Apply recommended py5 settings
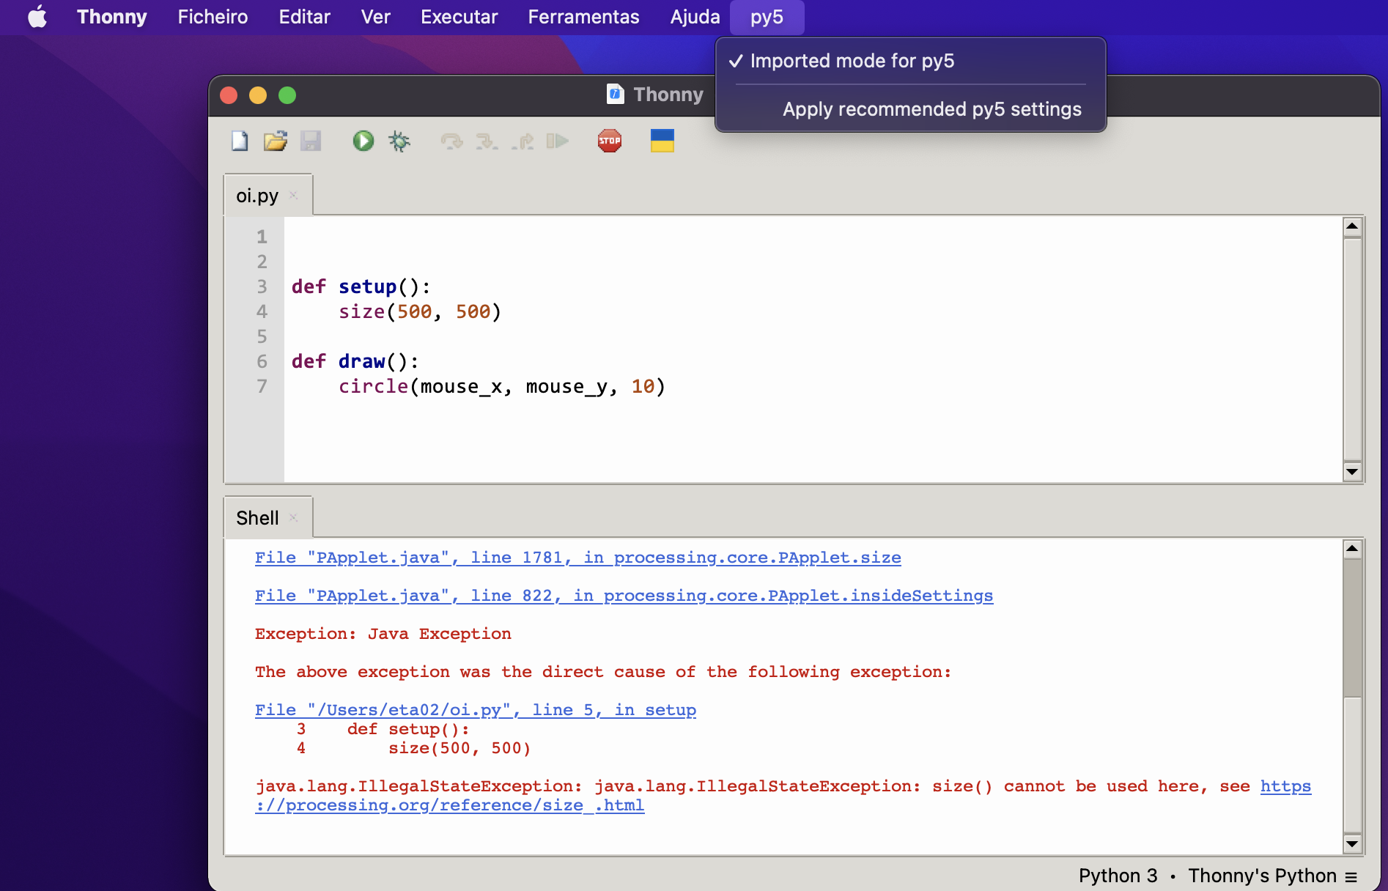This screenshot has height=891, width=1388. tap(931, 108)
